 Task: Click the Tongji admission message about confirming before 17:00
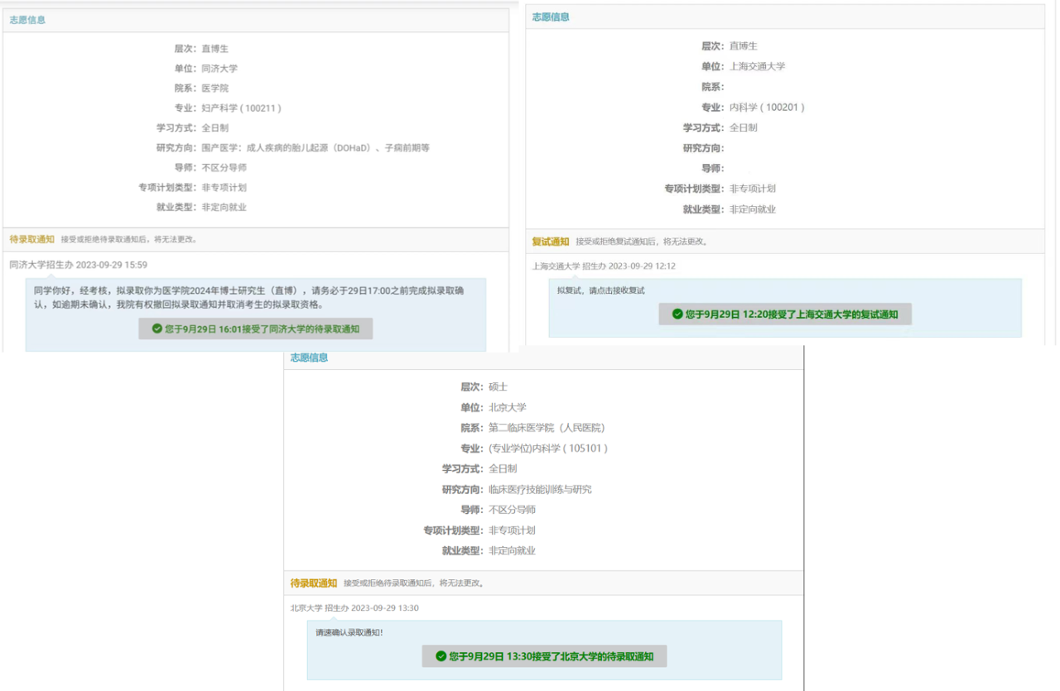[x=255, y=298]
